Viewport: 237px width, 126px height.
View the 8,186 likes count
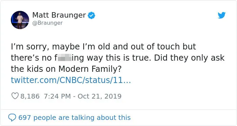pyautogui.click(x=30, y=96)
